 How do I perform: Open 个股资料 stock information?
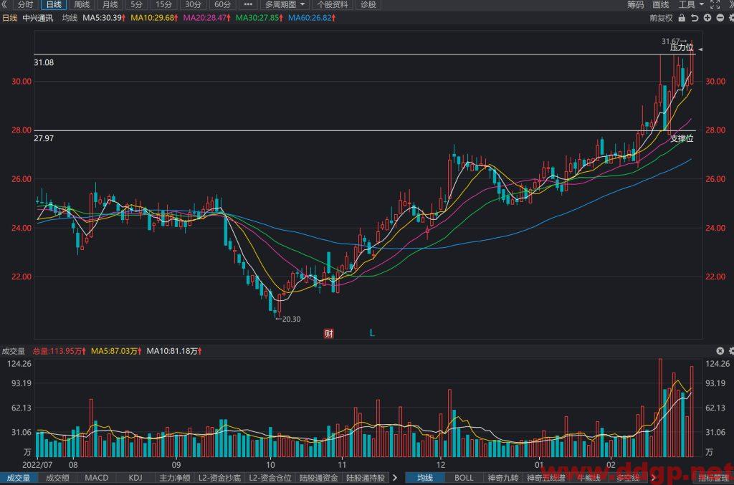tap(333, 5)
